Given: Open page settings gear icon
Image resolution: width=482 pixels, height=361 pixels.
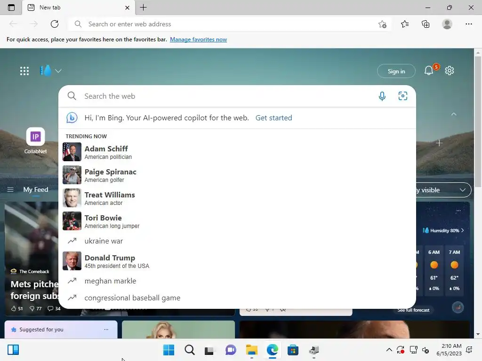Looking at the screenshot, I should 450,71.
